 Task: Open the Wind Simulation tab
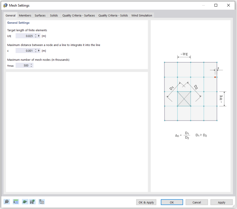tap(142, 15)
